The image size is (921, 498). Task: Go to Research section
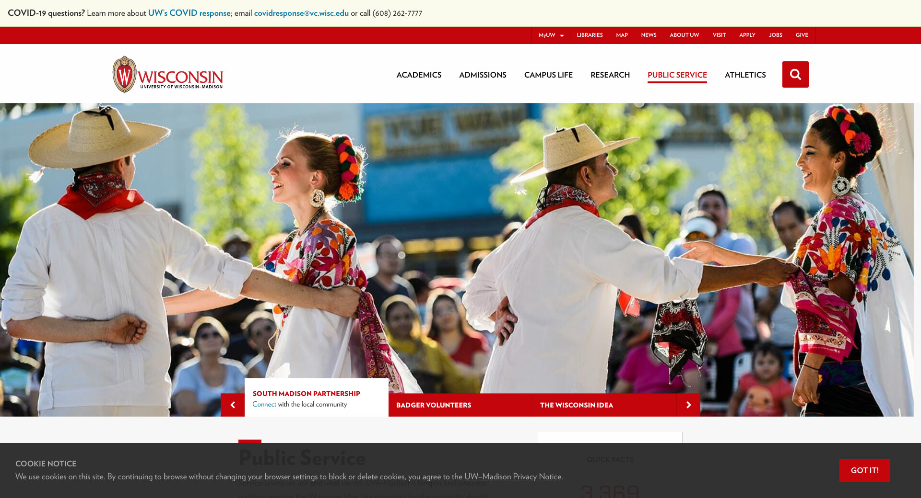click(610, 75)
